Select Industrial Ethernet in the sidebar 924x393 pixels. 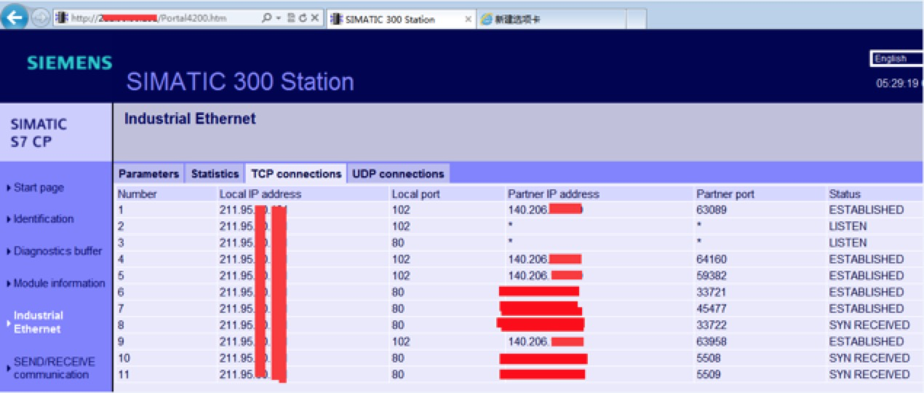(x=39, y=322)
